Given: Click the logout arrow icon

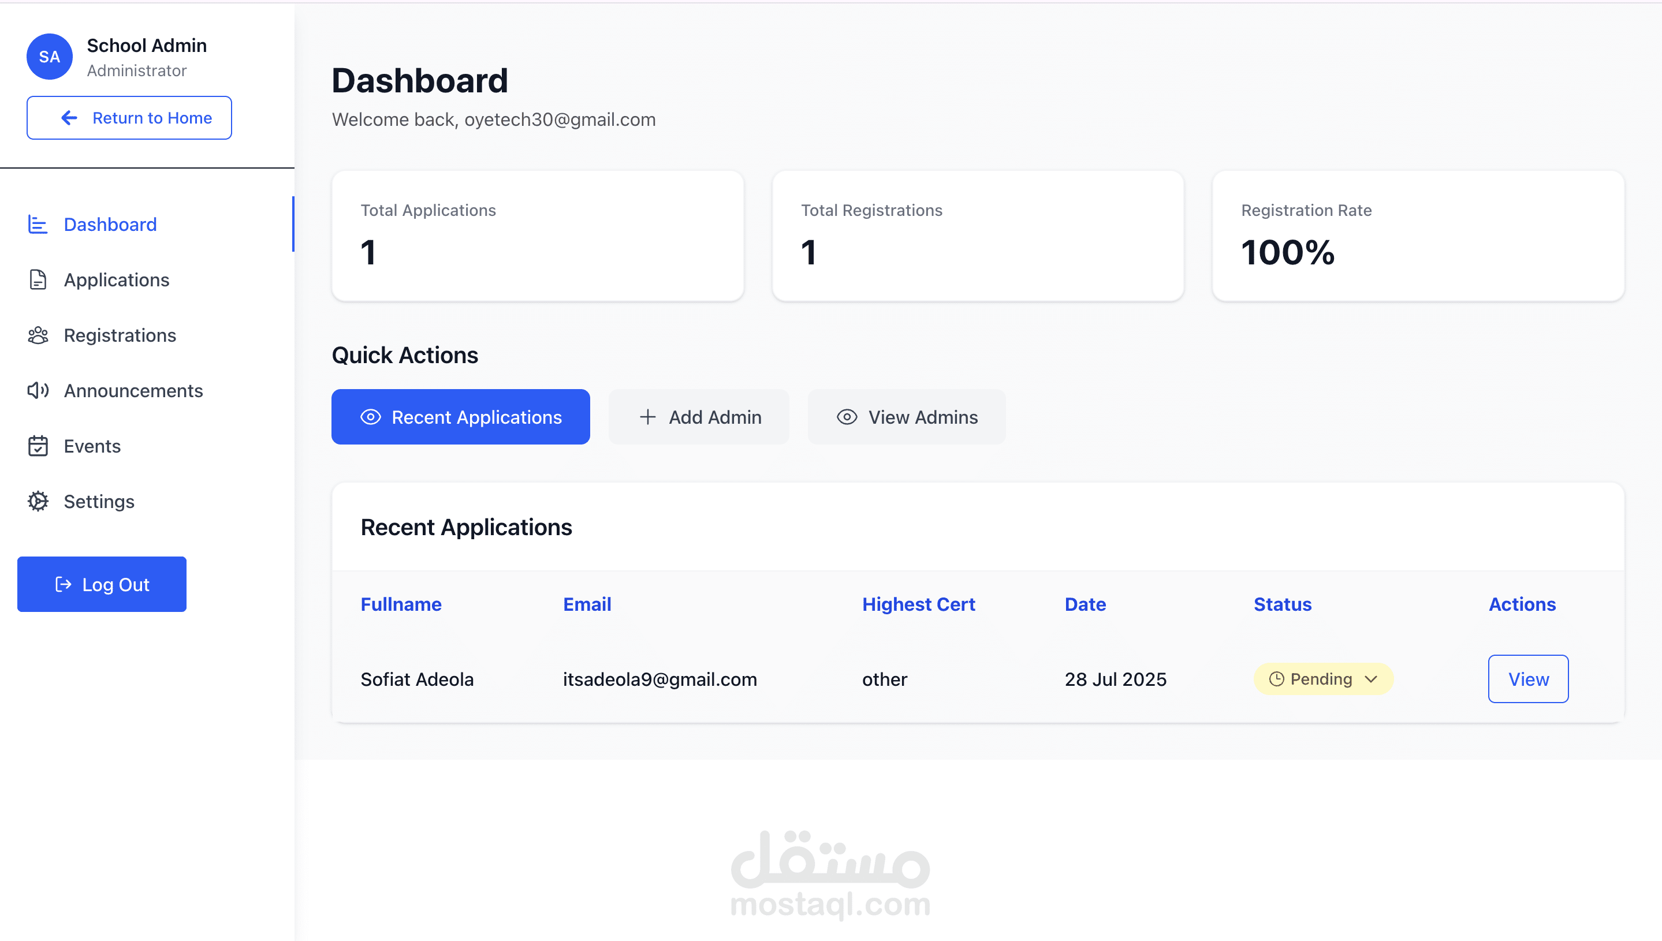Looking at the screenshot, I should 64,584.
